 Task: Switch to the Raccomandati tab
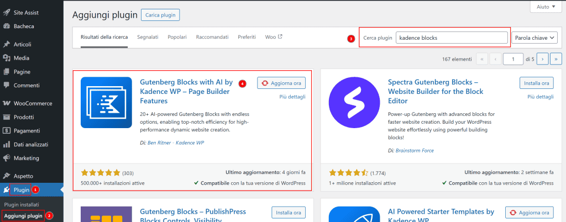[x=212, y=37]
